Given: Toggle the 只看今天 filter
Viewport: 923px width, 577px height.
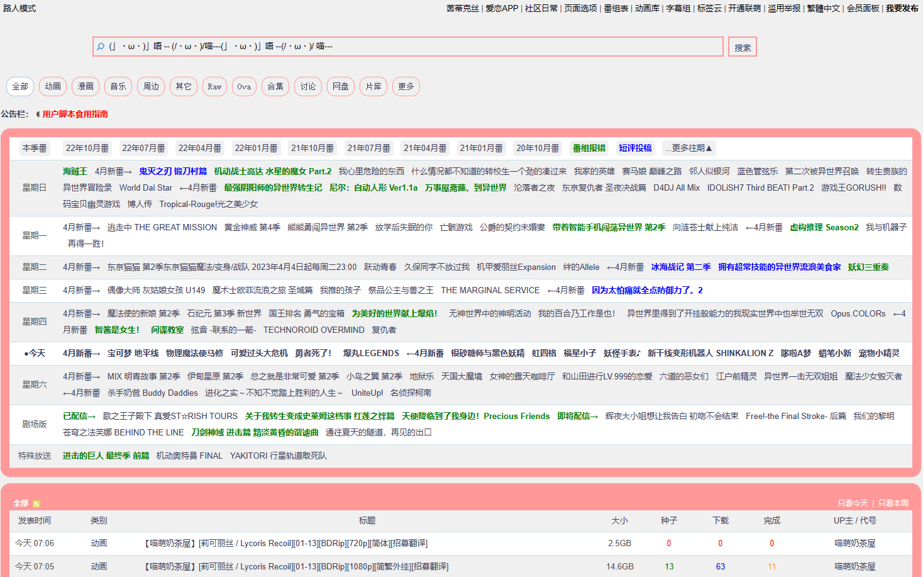Looking at the screenshot, I should pyautogui.click(x=853, y=503).
